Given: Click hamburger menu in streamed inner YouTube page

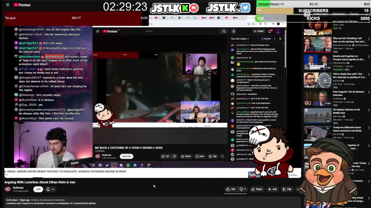Looking at the screenshot, I should tap(97, 31).
